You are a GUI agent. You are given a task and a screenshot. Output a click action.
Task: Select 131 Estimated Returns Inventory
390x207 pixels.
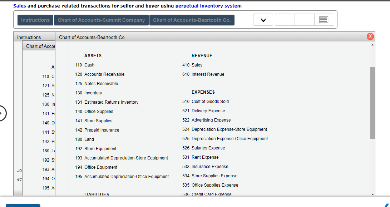107,102
